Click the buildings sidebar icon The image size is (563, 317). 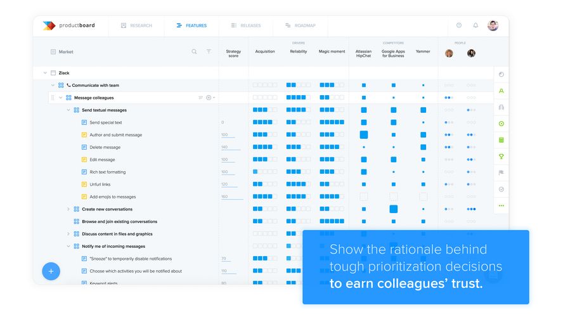click(x=502, y=107)
